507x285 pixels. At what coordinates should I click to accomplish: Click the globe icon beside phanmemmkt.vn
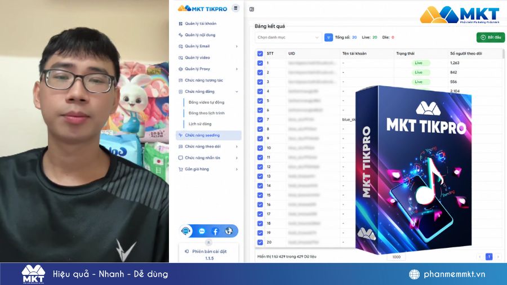coord(414,274)
